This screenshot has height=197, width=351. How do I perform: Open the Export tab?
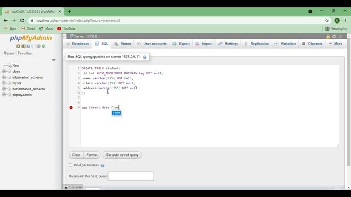click(x=181, y=44)
